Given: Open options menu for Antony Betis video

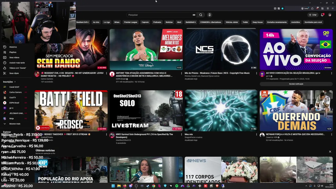Looking at the screenshot, I should [181, 73].
